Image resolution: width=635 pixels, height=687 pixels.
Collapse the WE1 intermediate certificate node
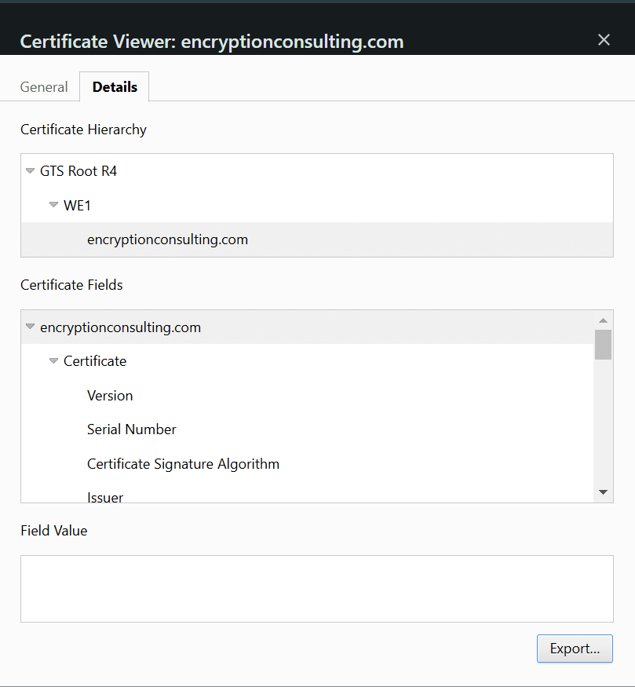coord(53,205)
